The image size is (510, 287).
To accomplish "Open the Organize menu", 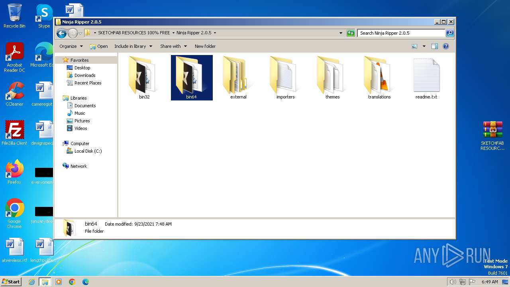I will click(71, 46).
